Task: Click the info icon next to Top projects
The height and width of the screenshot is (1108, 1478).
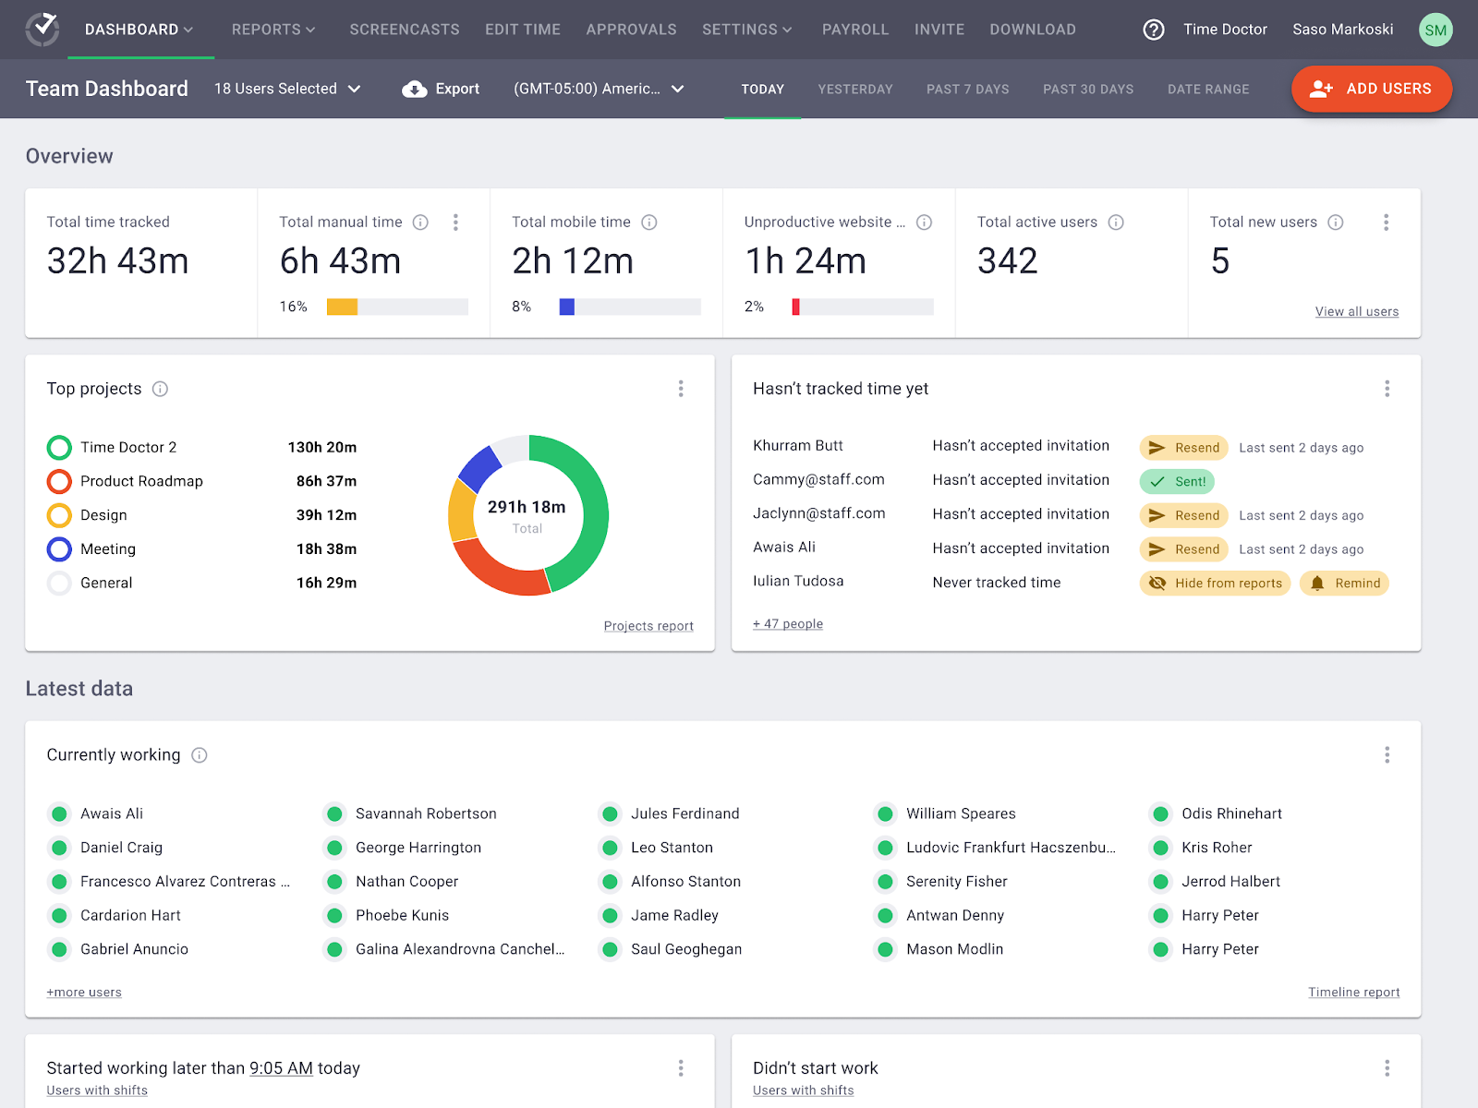Action: (x=160, y=389)
